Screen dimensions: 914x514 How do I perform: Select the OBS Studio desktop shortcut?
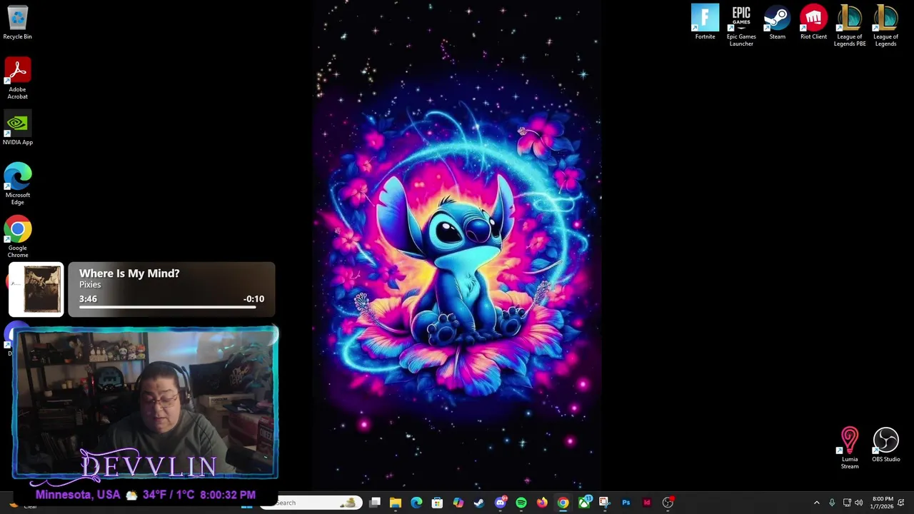pyautogui.click(x=885, y=445)
